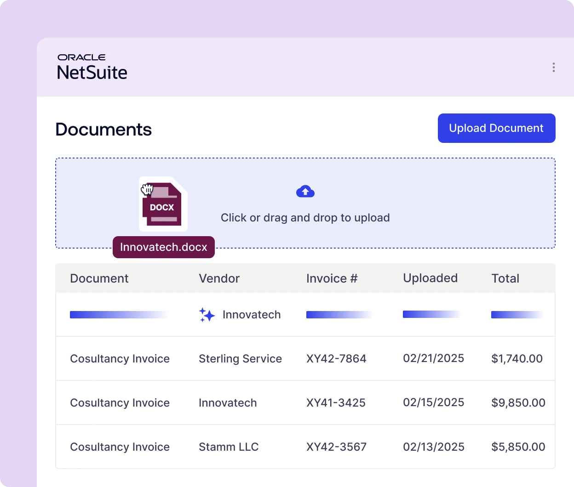Click the loading bar in Document column
Screen dimensions: 574x487
(x=119, y=315)
